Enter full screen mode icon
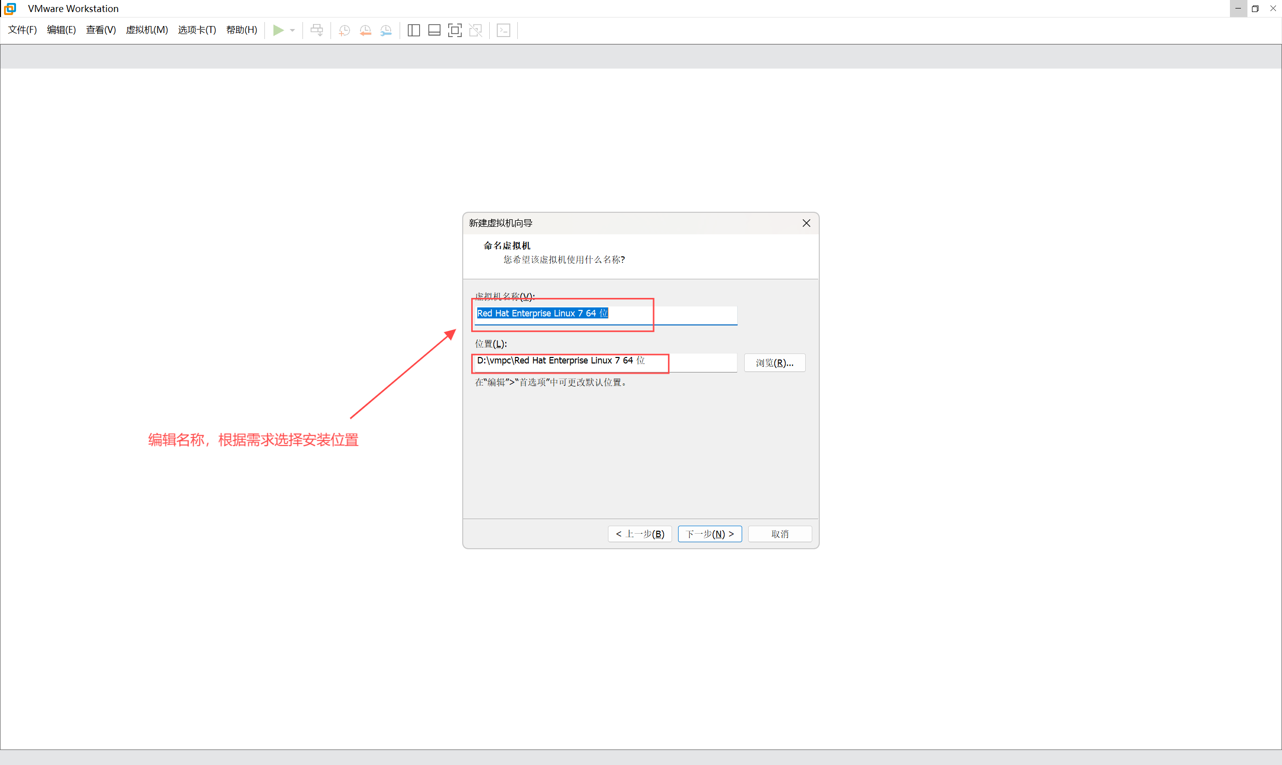This screenshot has width=1282, height=765. tap(455, 31)
